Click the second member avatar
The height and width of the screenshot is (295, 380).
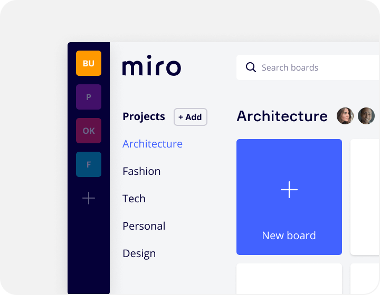366,116
